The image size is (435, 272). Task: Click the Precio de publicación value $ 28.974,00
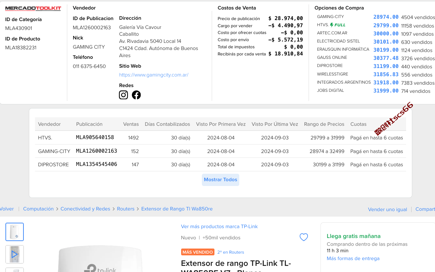click(x=285, y=18)
